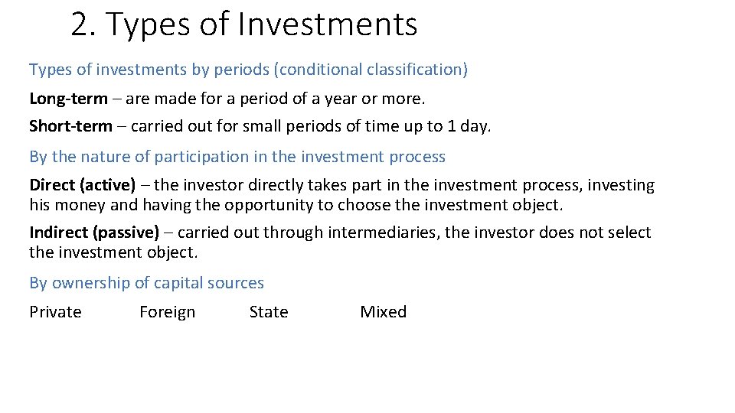Click the line starting "his money and having"
Viewport: 735px width, 413px height.
296,205
